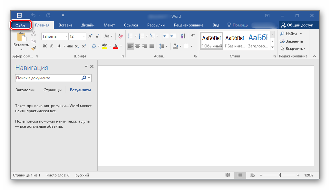Open the Tahoma font name dropdown

(66, 36)
